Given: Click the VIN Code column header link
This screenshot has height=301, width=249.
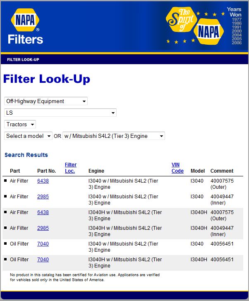Looking at the screenshot, I should coord(177,168).
